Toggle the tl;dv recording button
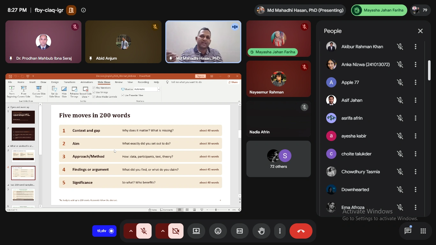436x245 pixels. 104,231
